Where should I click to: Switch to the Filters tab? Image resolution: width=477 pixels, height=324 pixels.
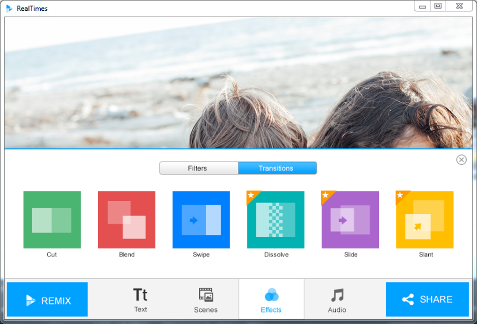click(199, 168)
